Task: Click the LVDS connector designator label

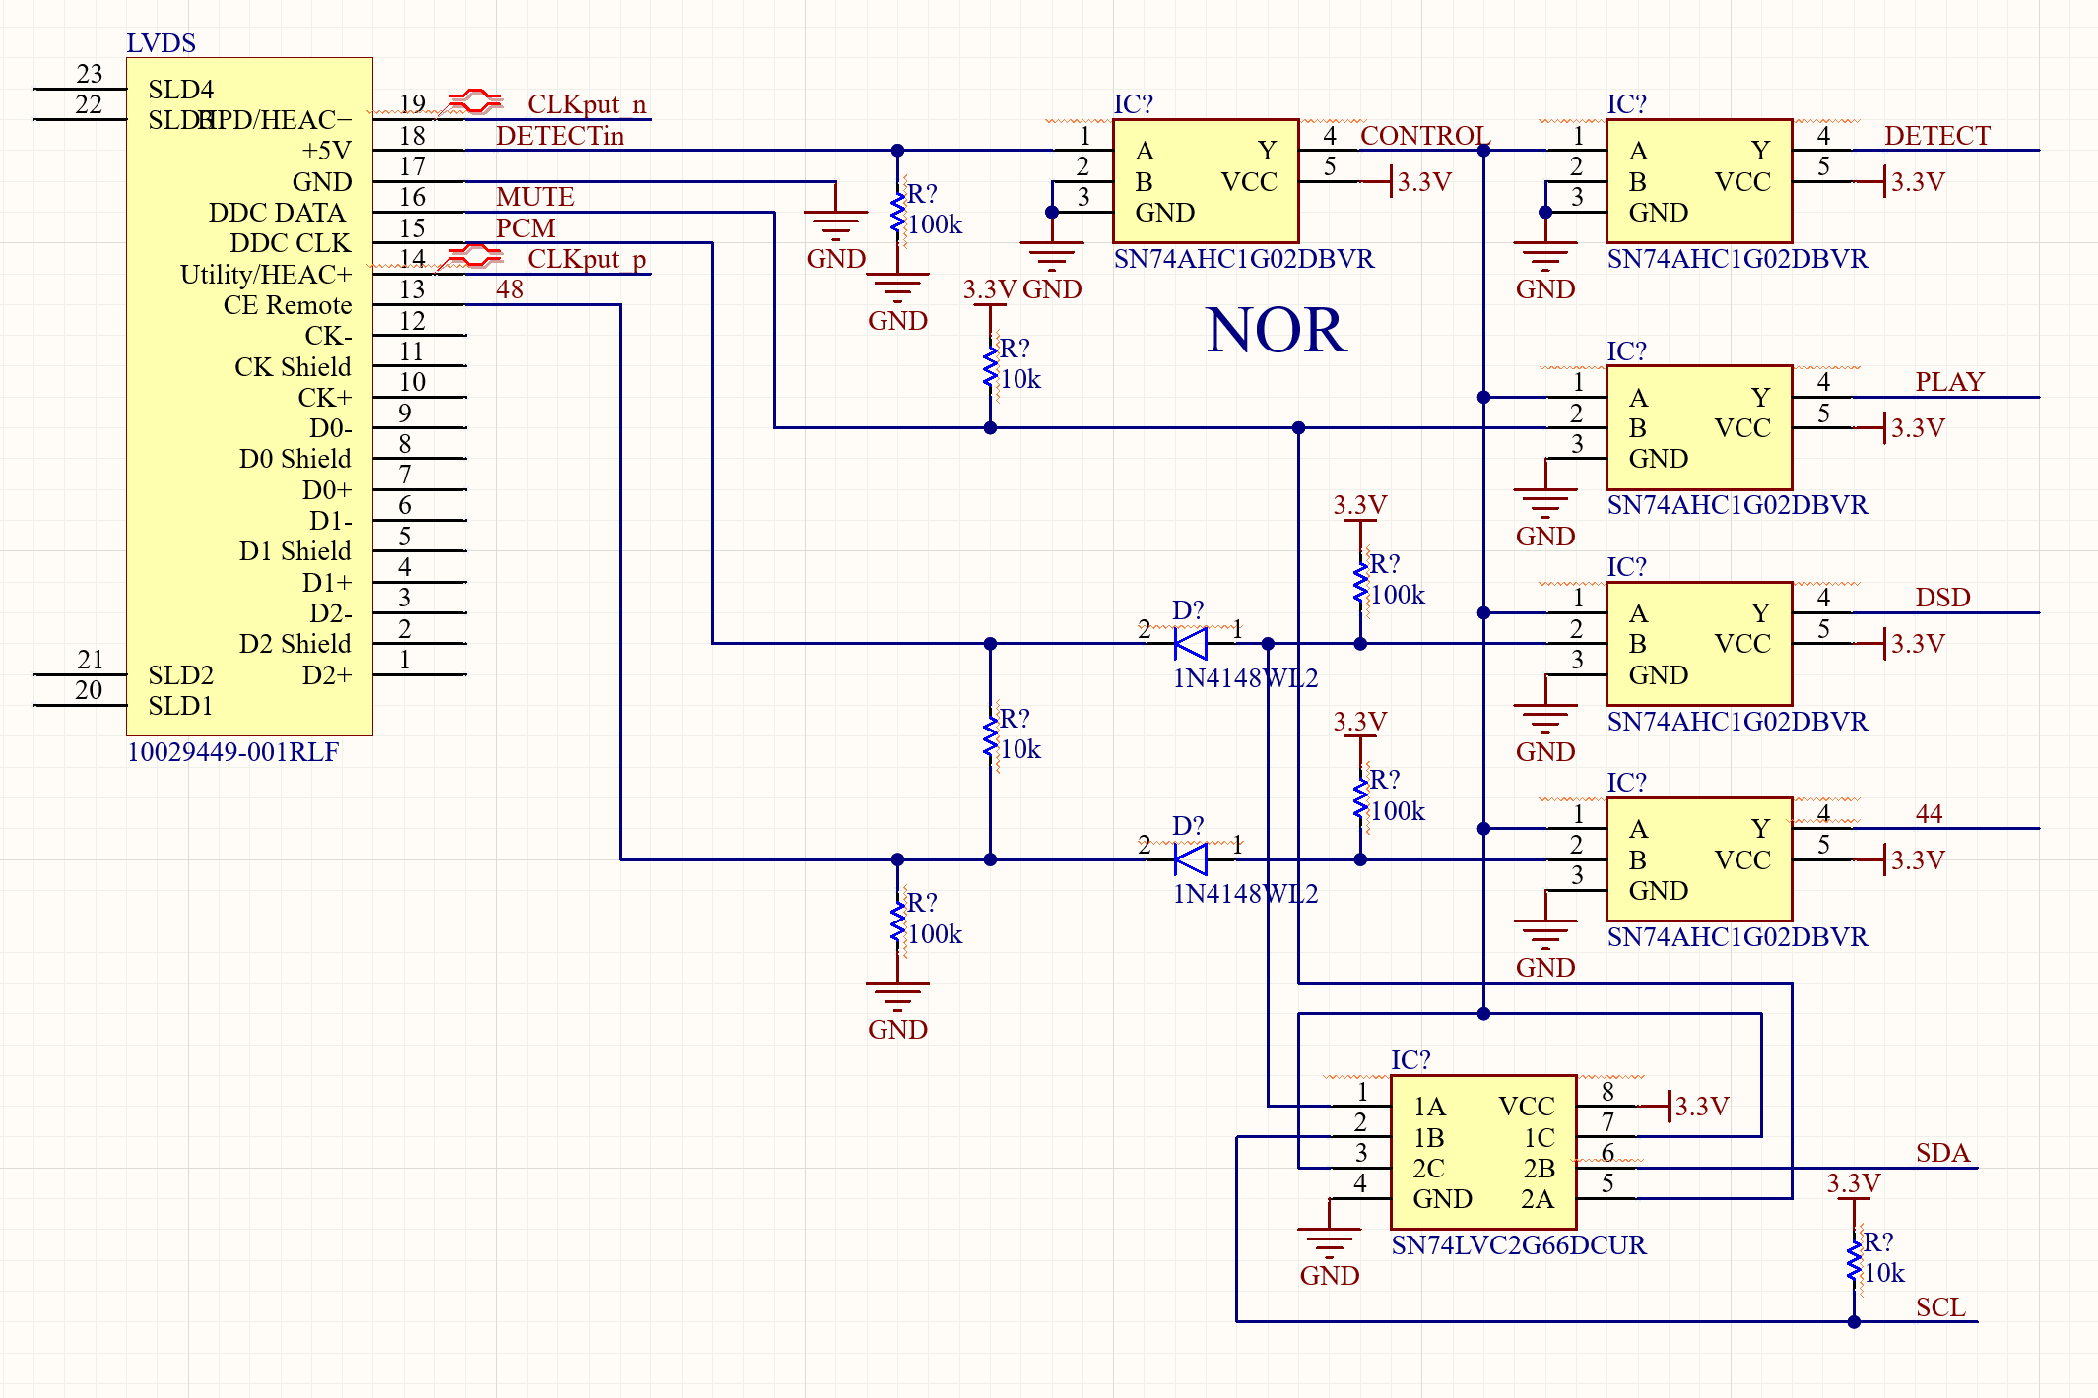Action: point(161,43)
